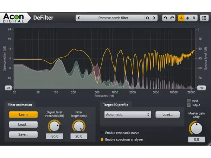
Task: Click the Target EQ profile panel title
Action: click(x=116, y=105)
